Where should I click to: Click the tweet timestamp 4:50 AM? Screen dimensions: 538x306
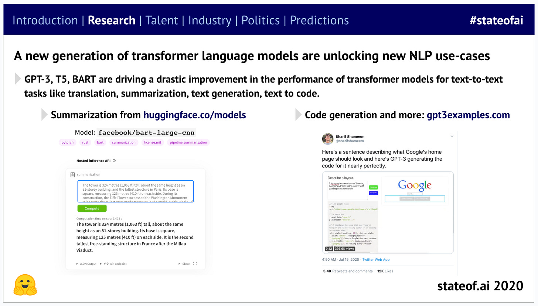tap(330, 260)
